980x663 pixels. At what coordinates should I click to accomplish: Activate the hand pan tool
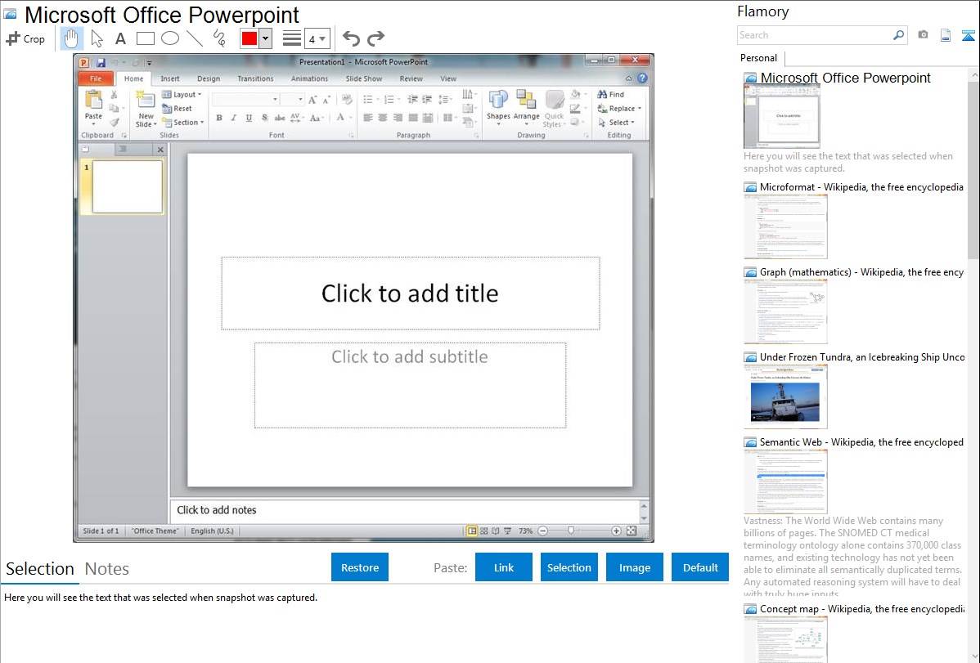pos(70,38)
